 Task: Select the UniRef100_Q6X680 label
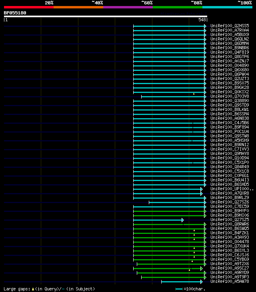pyautogui.click(x=230, y=70)
